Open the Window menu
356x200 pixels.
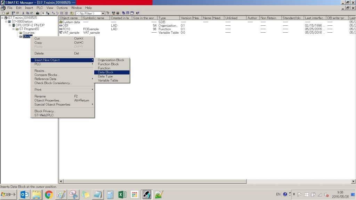pos(76,8)
